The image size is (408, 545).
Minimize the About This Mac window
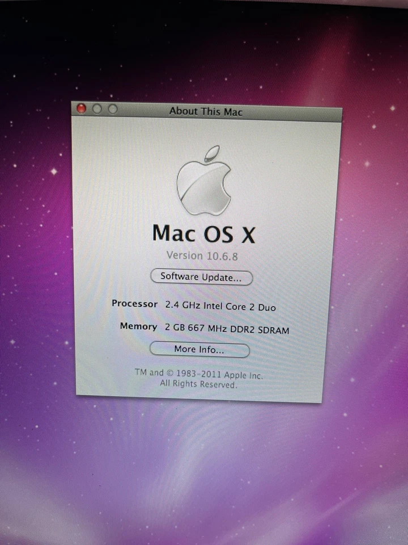tap(97, 109)
